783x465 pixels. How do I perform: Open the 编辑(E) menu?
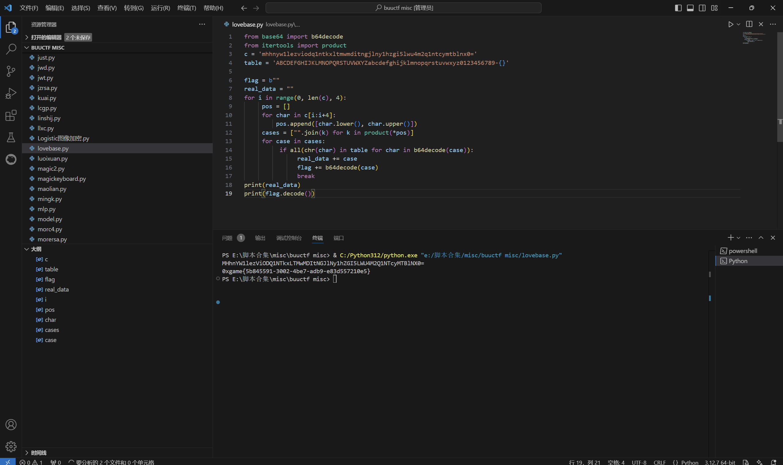(x=54, y=8)
